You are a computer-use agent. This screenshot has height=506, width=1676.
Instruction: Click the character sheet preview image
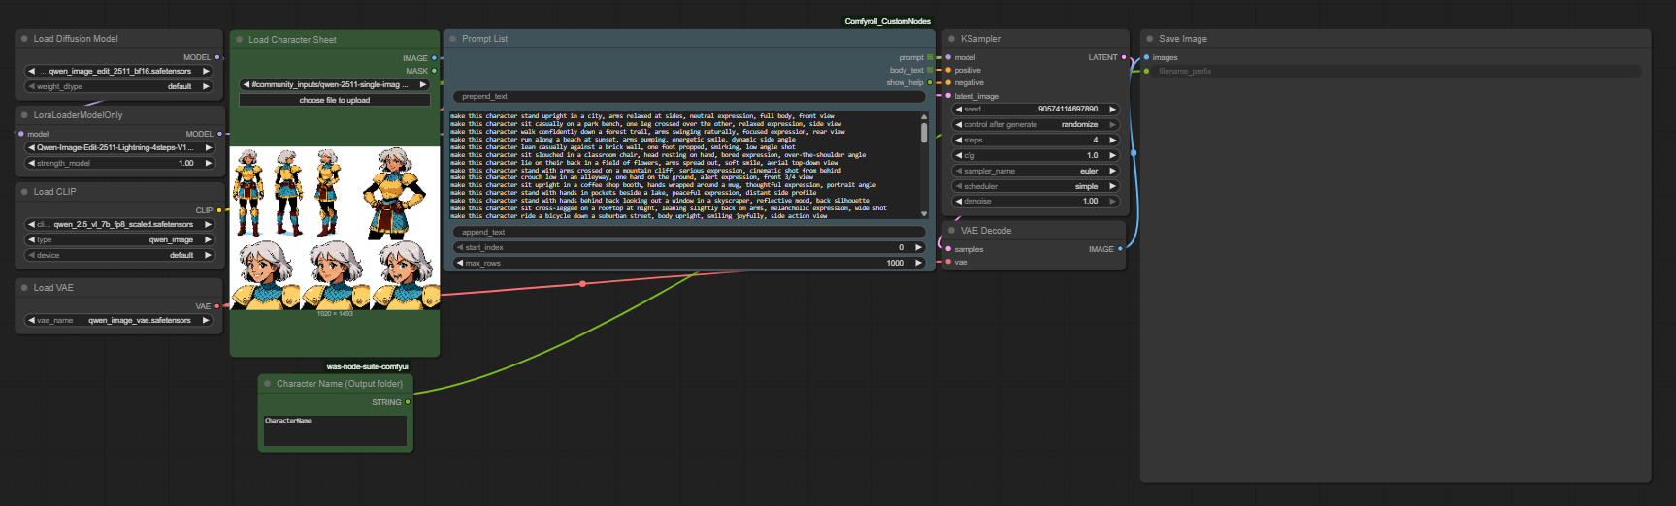point(335,228)
